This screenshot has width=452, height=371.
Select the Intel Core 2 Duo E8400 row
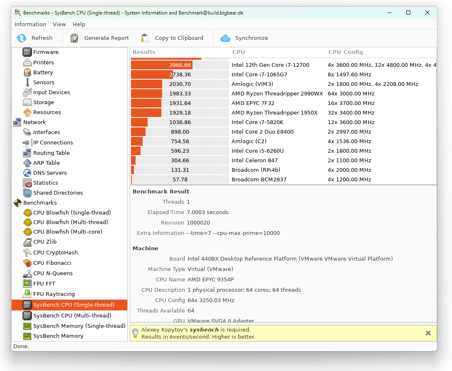click(283, 132)
